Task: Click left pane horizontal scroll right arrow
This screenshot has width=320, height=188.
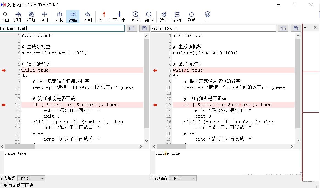Action: coord(141,146)
